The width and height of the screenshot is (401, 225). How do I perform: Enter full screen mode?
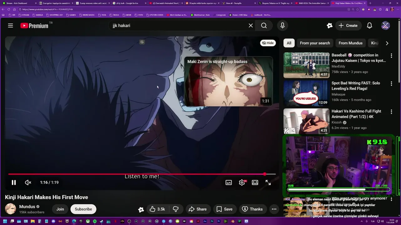(268, 182)
